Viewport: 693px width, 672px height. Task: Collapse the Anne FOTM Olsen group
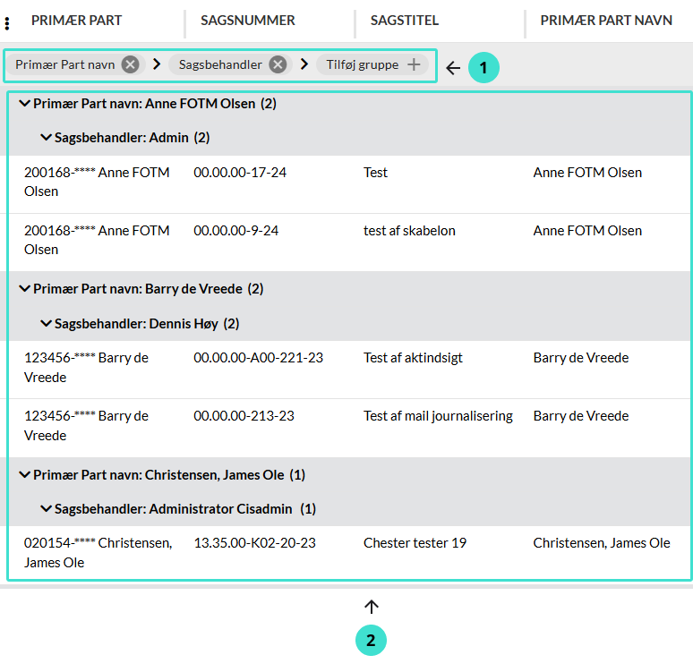[24, 104]
